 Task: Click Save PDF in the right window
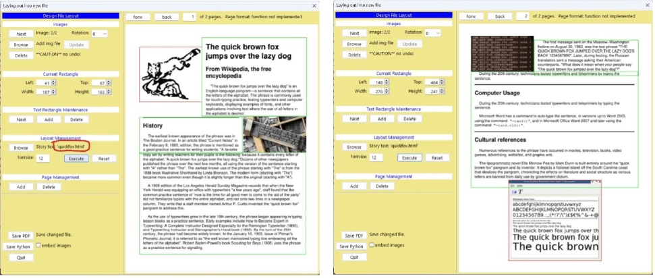coord(354,235)
